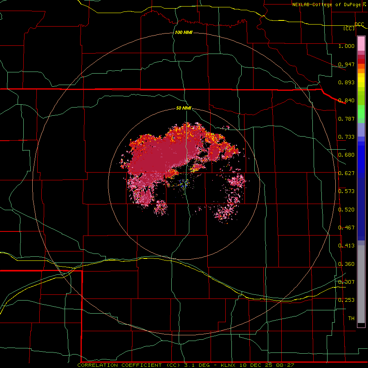Select the 1.000 scale value

coord(346,46)
